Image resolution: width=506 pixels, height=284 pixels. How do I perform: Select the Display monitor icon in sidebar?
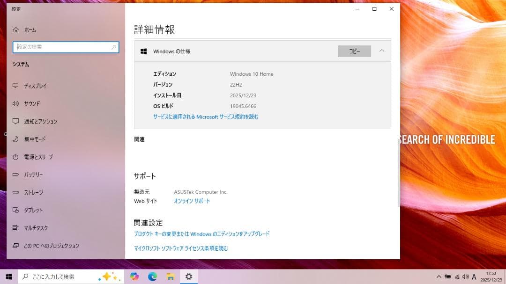pyautogui.click(x=15, y=86)
